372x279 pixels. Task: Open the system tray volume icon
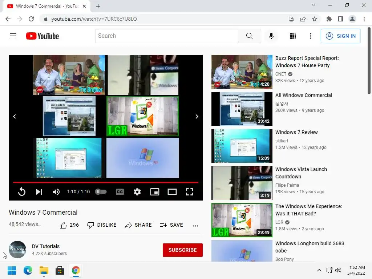tap(338, 270)
